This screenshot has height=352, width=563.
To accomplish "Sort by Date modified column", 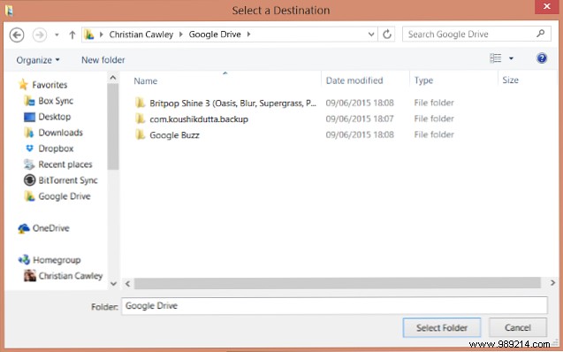I will (x=354, y=80).
